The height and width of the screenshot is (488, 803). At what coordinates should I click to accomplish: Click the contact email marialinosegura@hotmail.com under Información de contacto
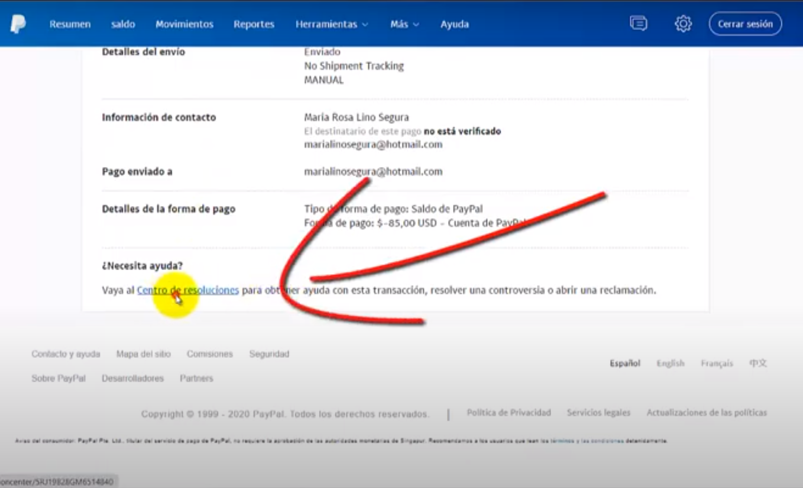pos(373,145)
